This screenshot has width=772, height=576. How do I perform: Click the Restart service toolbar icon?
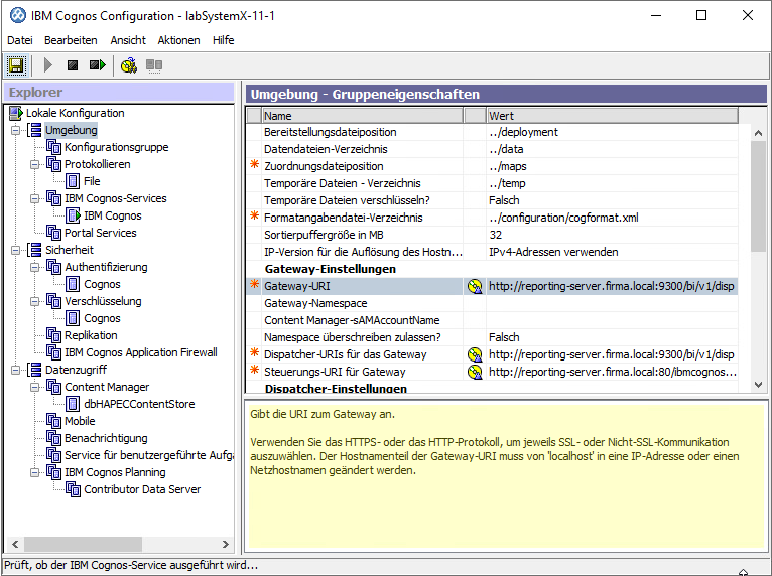point(97,65)
